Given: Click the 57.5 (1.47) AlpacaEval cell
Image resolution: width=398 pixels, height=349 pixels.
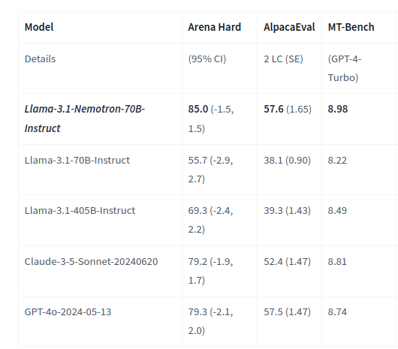Looking at the screenshot, I should [287, 311].
